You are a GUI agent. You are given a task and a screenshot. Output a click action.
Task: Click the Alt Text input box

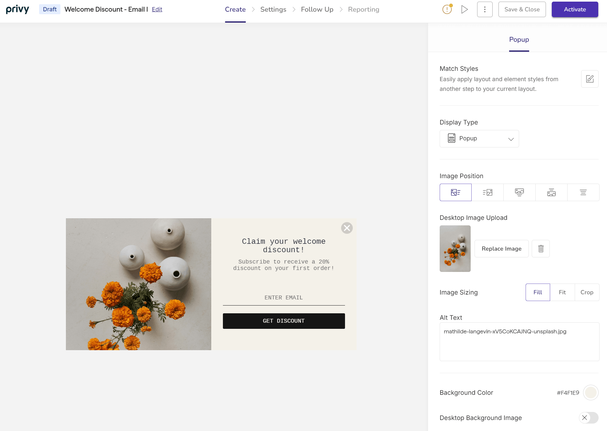point(519,342)
